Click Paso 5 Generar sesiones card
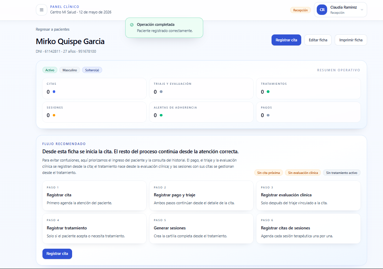 [x=201, y=228]
